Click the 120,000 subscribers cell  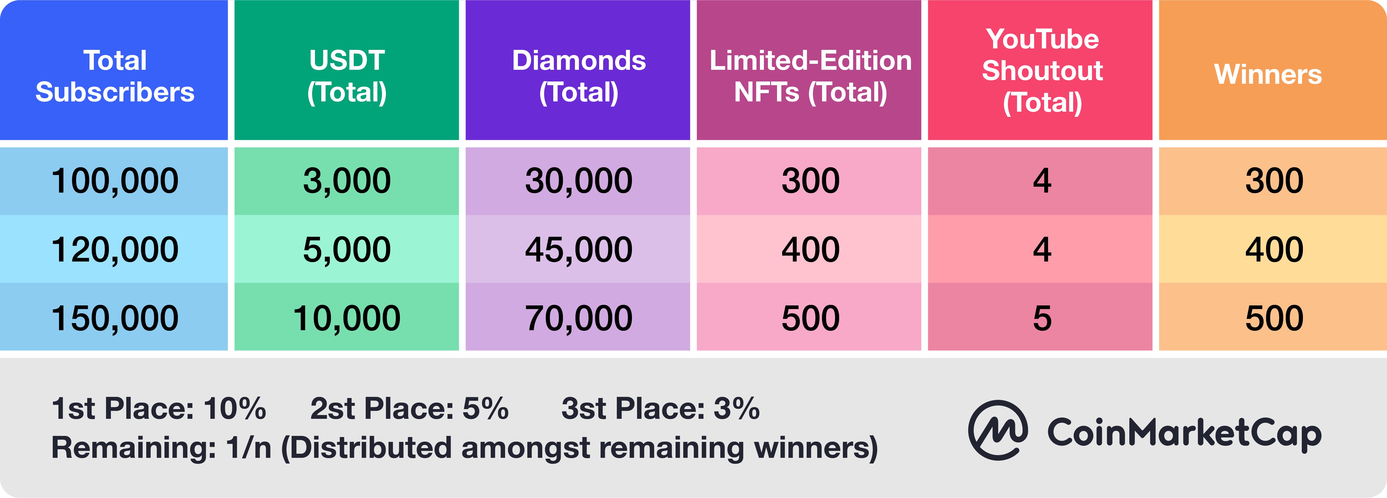pyautogui.click(x=114, y=249)
